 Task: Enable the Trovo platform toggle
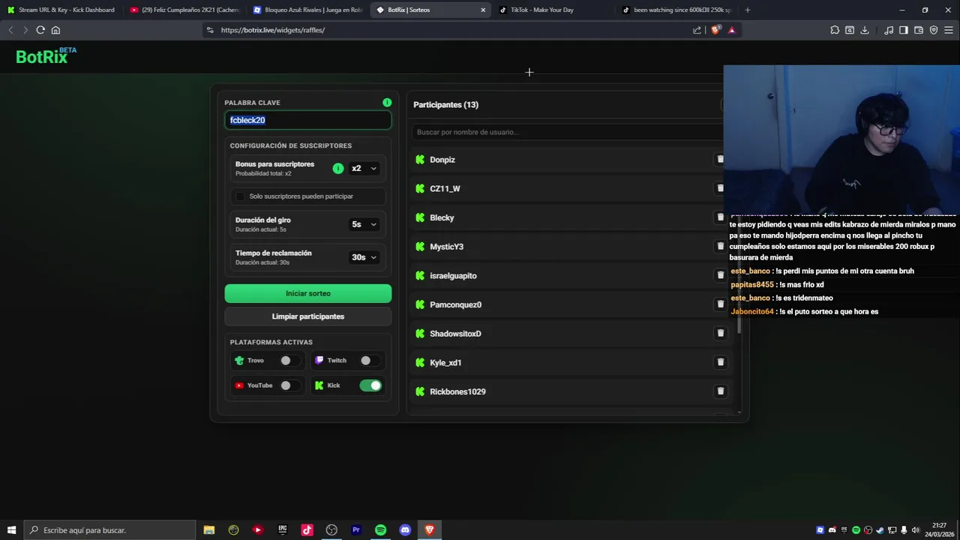289,361
